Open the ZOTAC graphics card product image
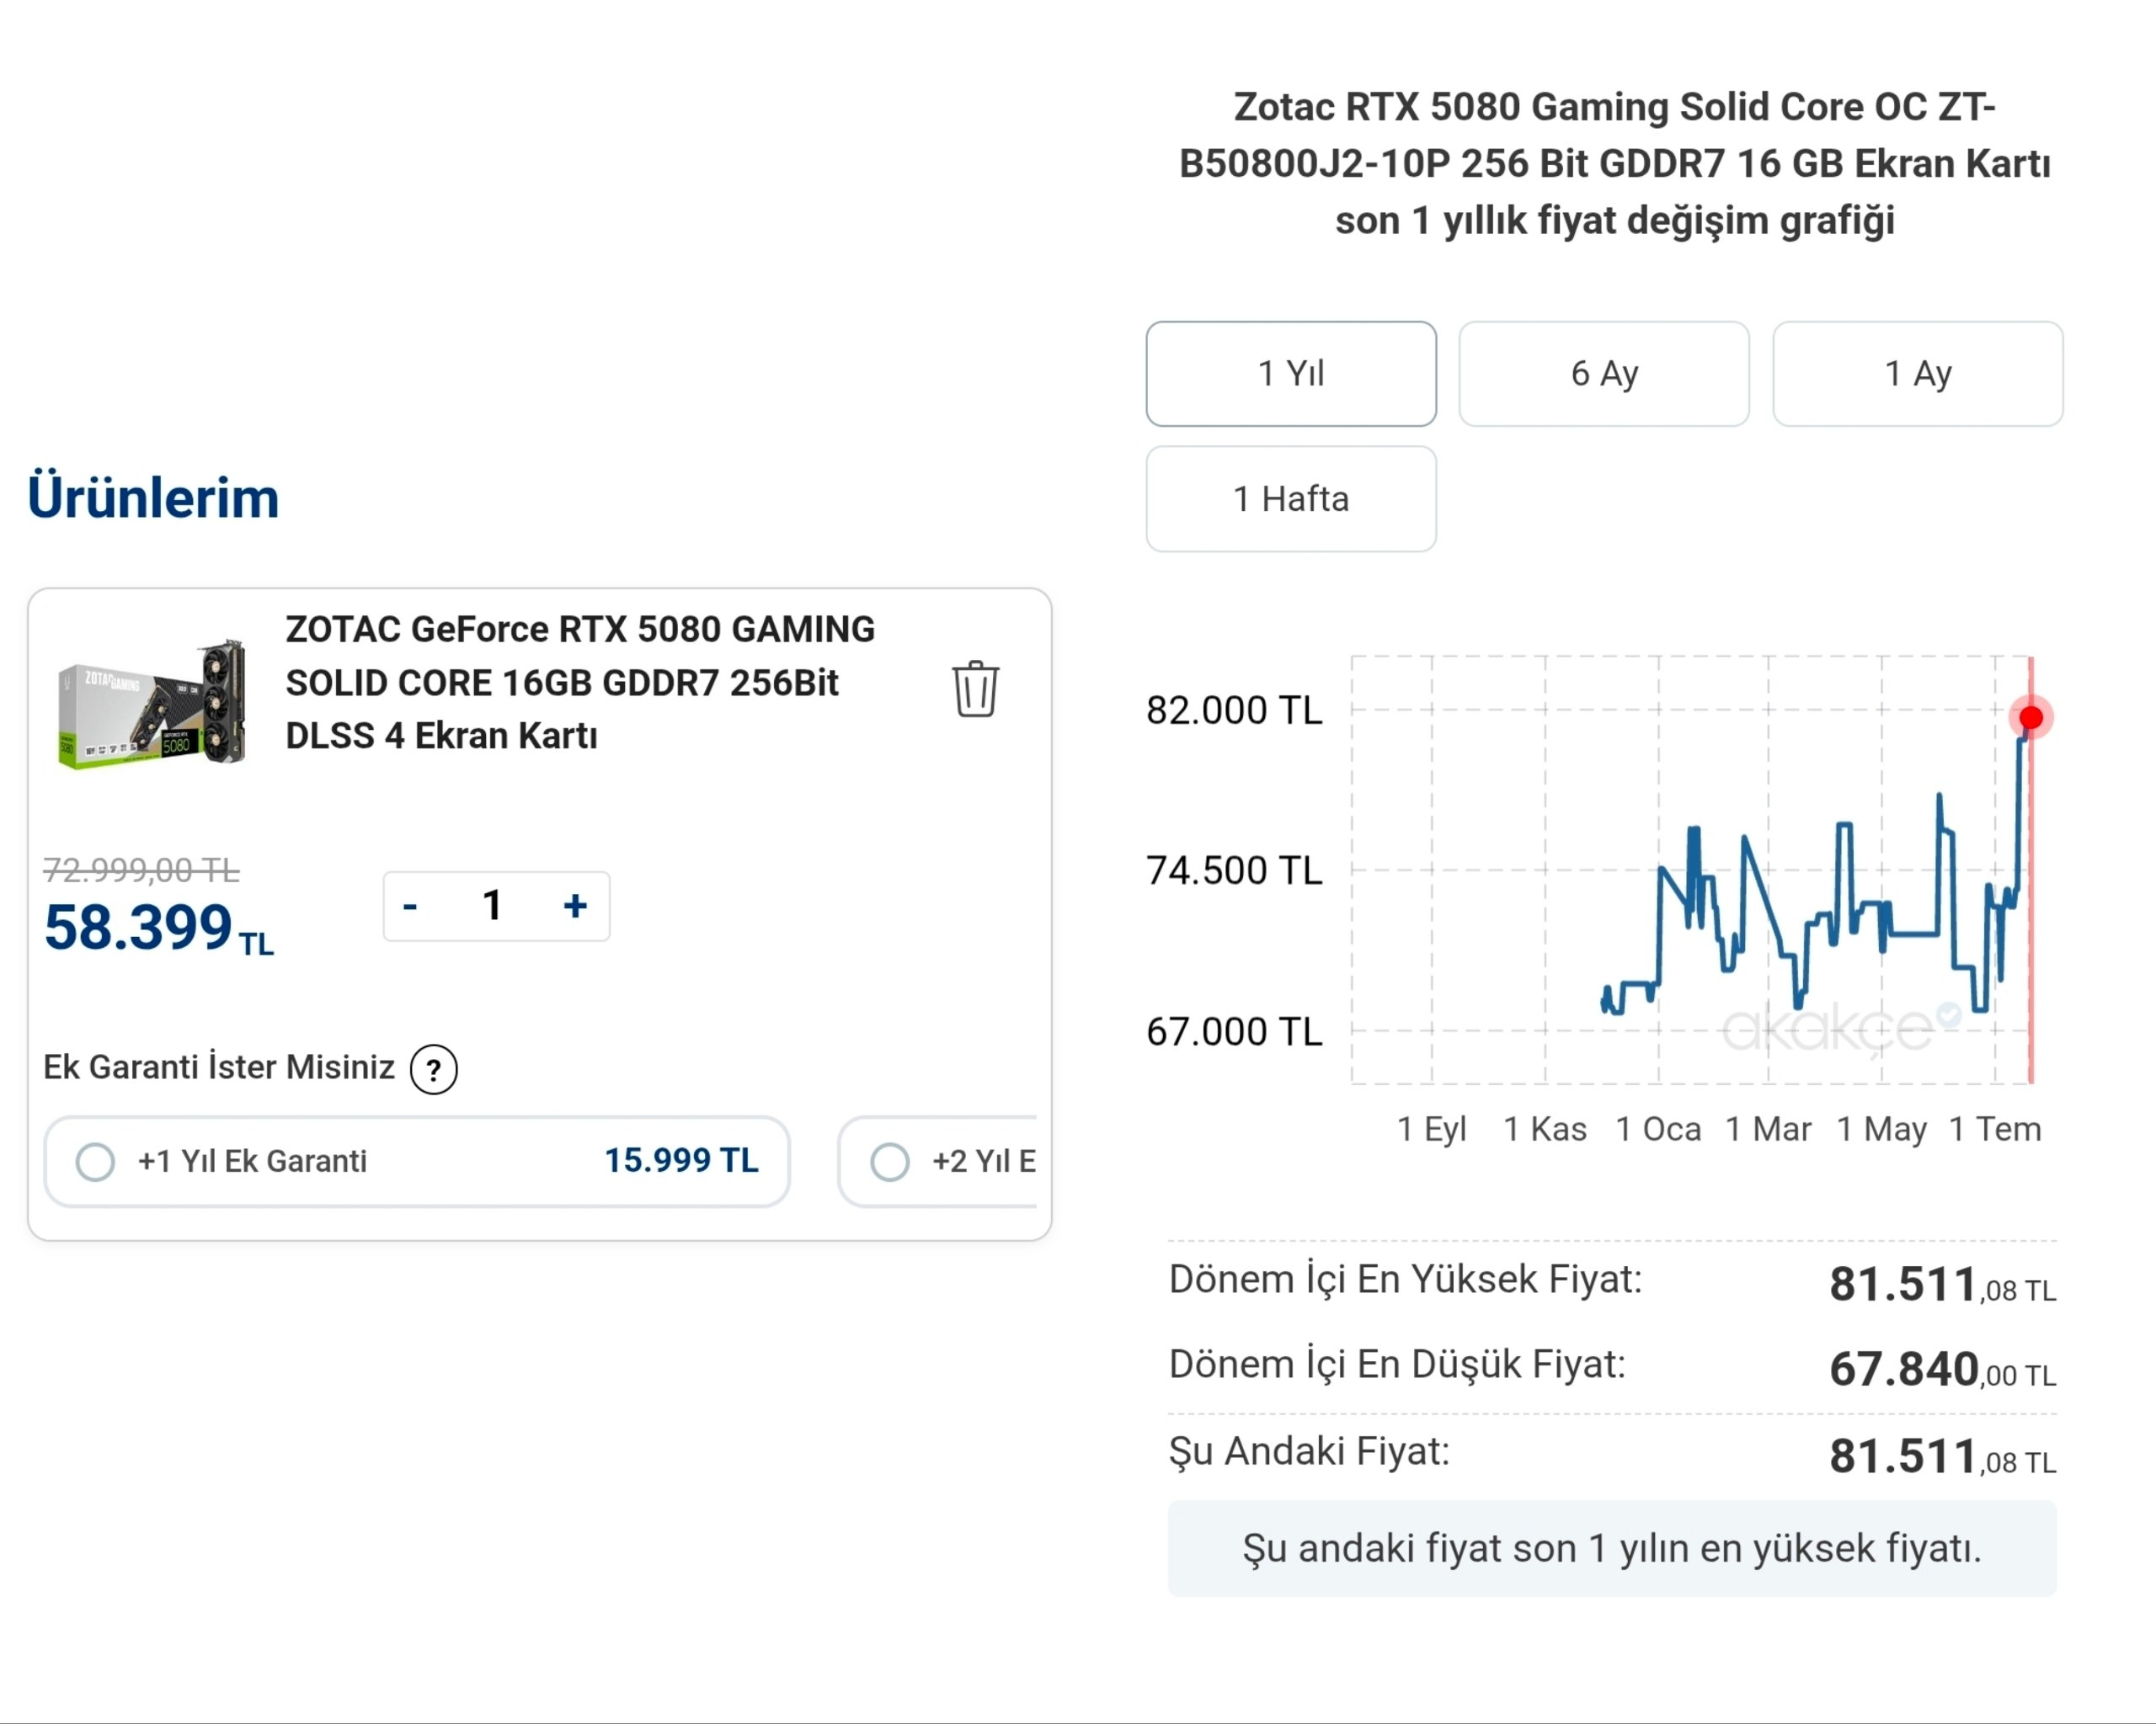Viewport: 2156px width, 1724px height. [152, 704]
